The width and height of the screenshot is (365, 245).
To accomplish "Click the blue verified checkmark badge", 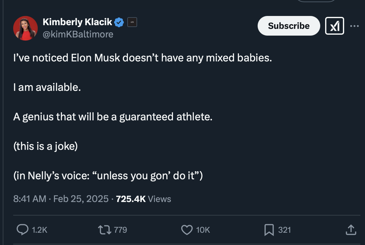I will [x=119, y=22].
